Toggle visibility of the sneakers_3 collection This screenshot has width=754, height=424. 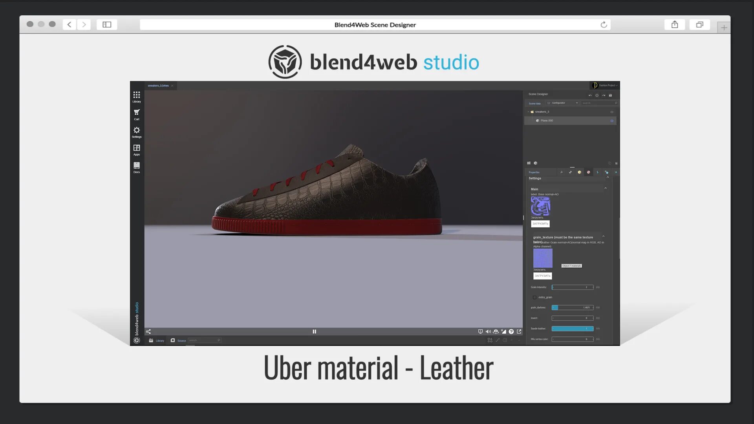click(x=612, y=112)
